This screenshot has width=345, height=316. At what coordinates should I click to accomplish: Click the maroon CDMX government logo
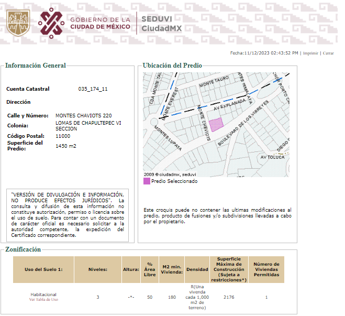tap(51, 23)
